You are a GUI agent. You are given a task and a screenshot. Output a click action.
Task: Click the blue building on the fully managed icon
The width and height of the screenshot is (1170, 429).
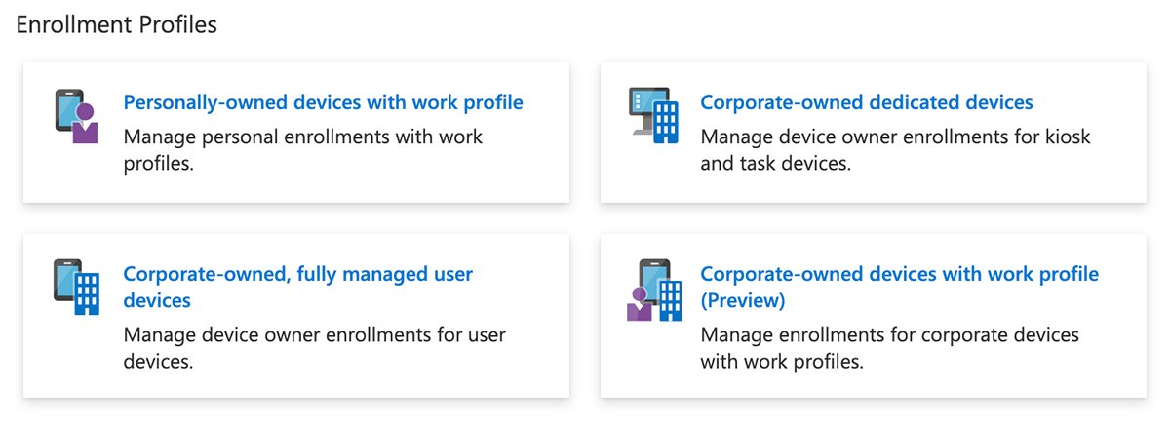click(x=88, y=291)
